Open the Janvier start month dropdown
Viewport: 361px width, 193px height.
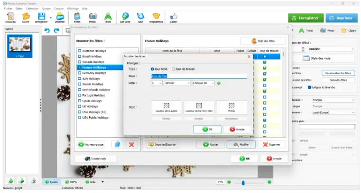click(x=331, y=49)
